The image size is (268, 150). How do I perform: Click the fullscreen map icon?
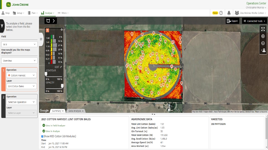263,29
